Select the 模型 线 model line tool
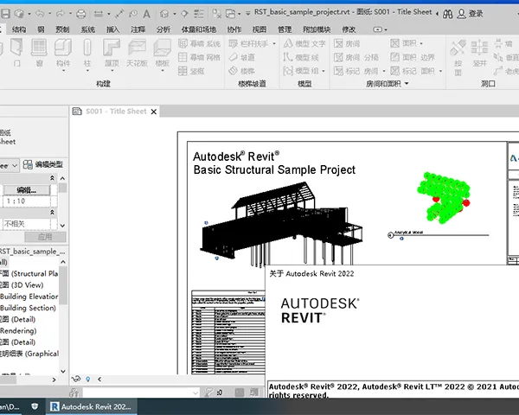519x415 pixels. pyautogui.click(x=301, y=57)
